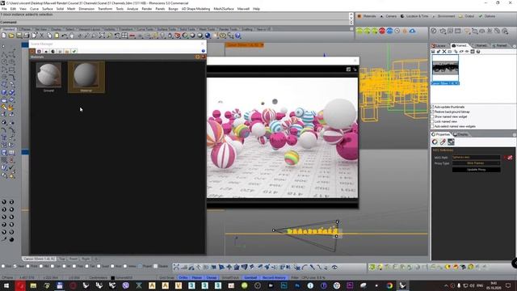Toggle the Near osnap checkbox
517x291 pixels.
(x=15, y=266)
